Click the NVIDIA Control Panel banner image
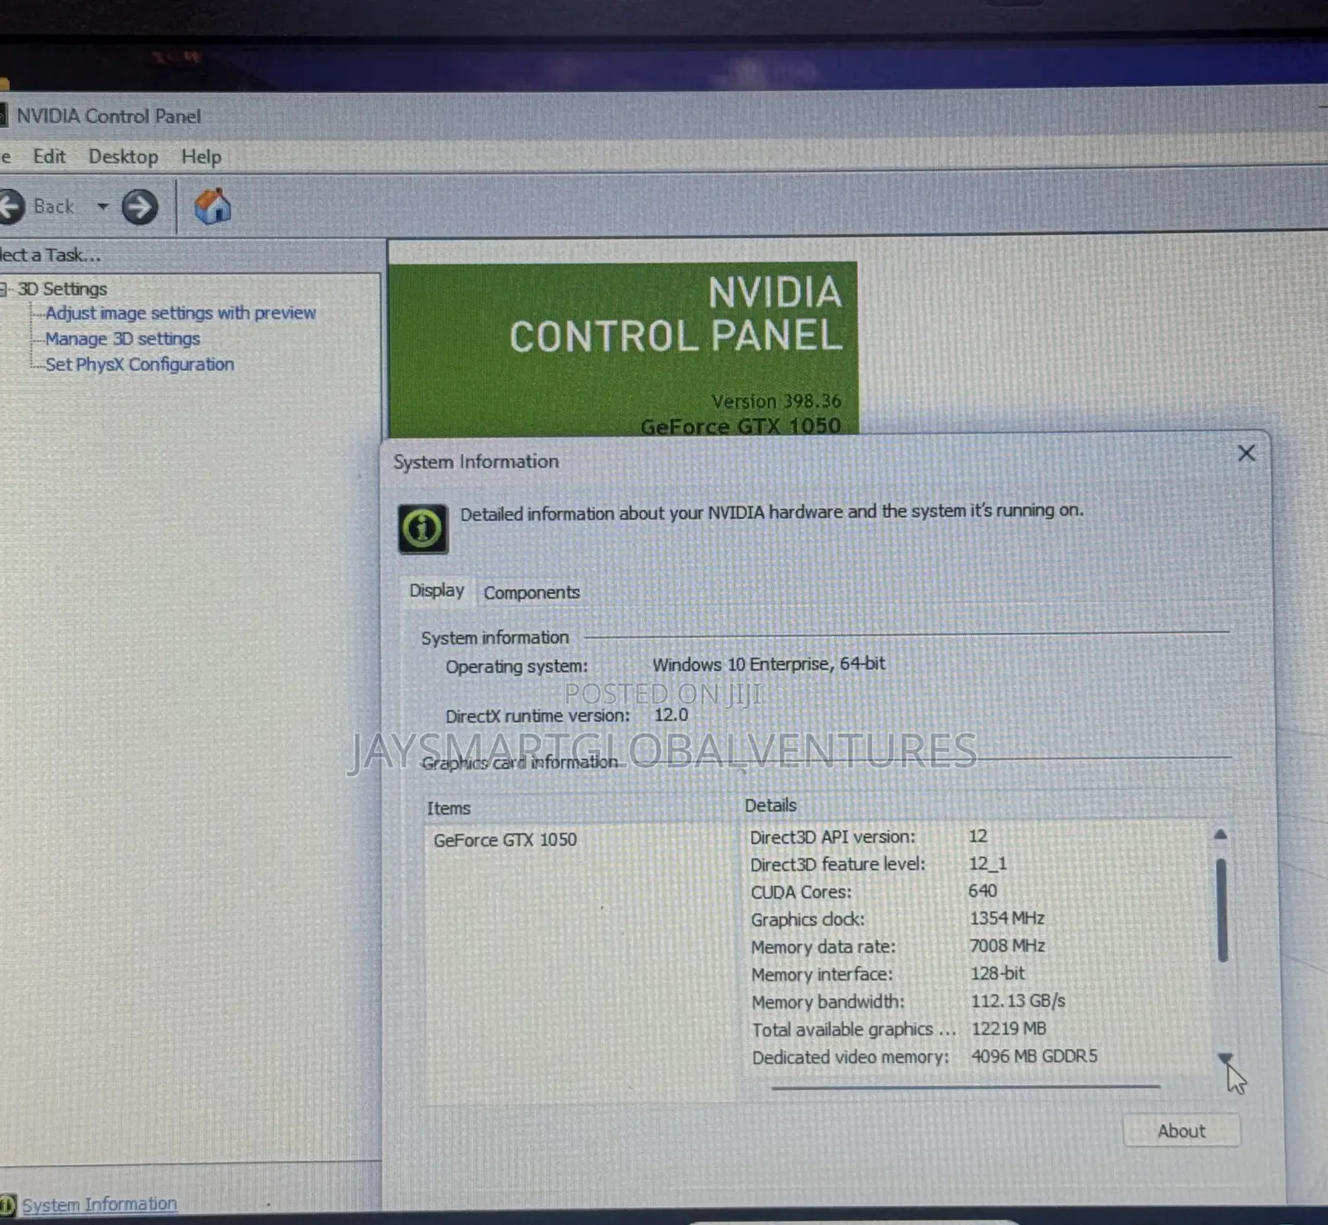1328x1225 pixels. click(x=622, y=349)
